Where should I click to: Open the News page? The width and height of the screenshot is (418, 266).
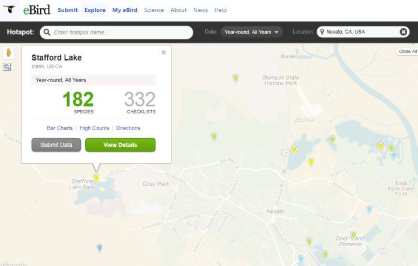pyautogui.click(x=200, y=10)
